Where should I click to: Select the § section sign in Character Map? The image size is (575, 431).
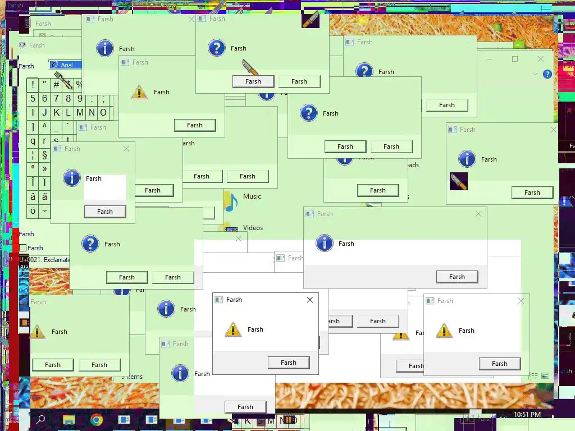click(44, 155)
